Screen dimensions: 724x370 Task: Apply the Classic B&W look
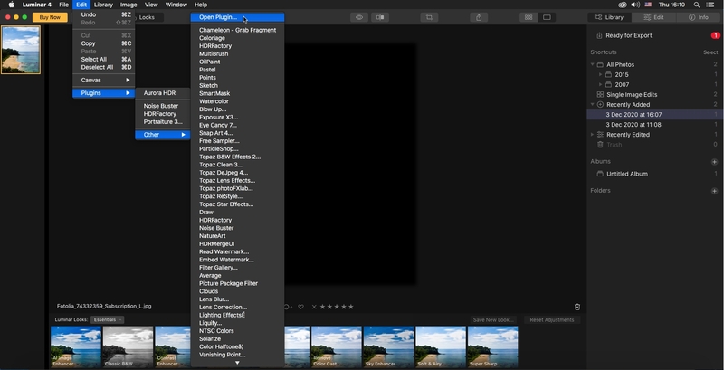(128, 347)
